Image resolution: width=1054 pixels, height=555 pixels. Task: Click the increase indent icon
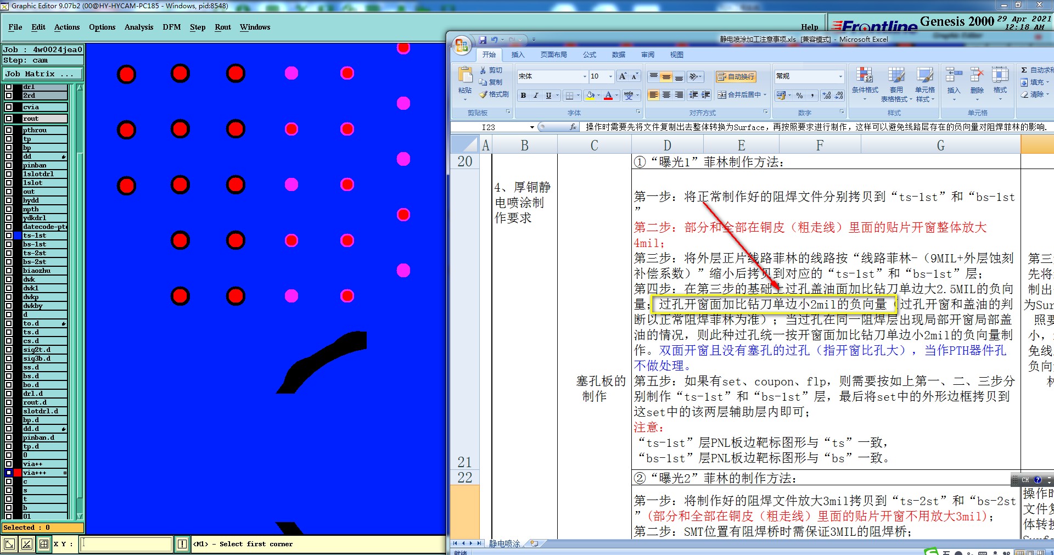pyautogui.click(x=706, y=95)
